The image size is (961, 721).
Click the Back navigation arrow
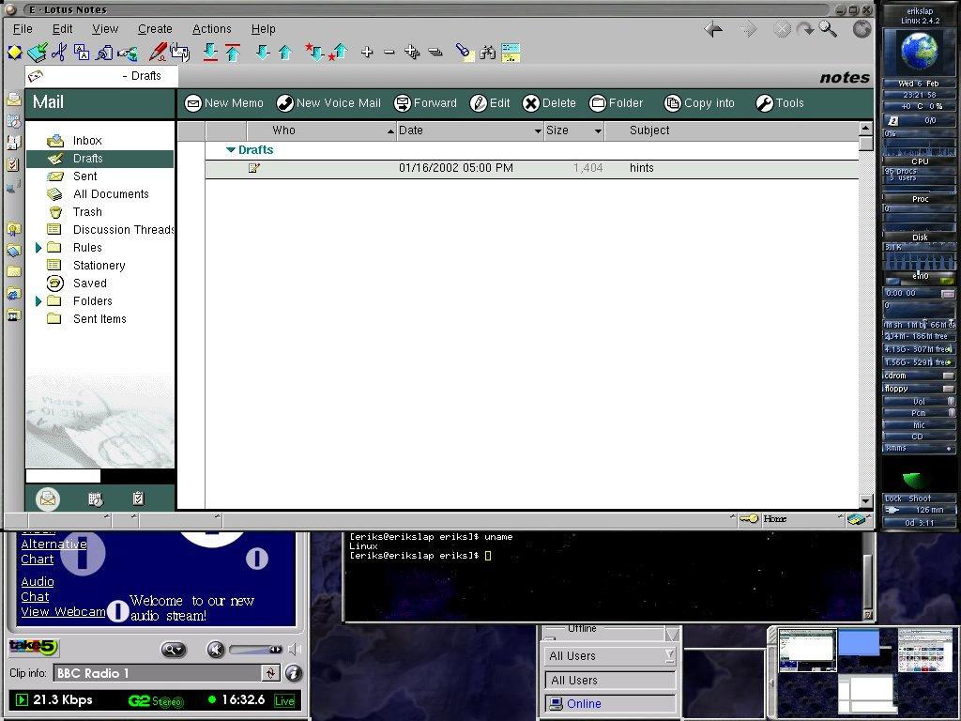(713, 29)
